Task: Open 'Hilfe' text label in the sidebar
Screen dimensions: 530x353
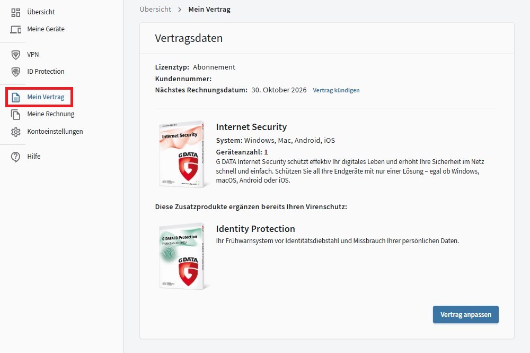Action: [x=34, y=157]
